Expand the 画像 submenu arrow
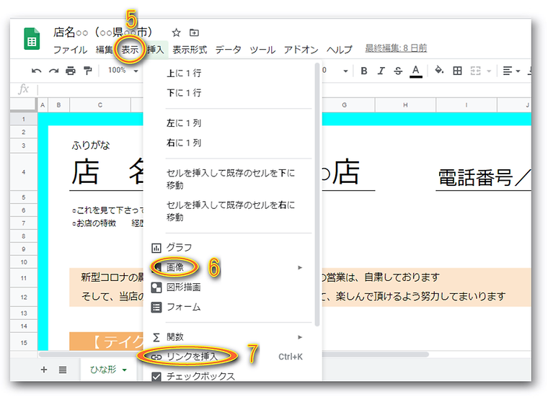 [x=300, y=268]
